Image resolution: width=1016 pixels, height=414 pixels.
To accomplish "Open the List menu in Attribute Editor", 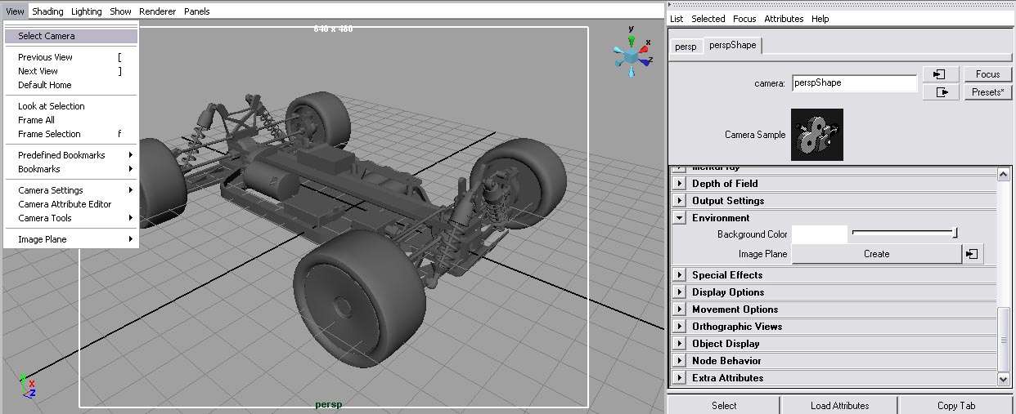I will click(x=677, y=19).
